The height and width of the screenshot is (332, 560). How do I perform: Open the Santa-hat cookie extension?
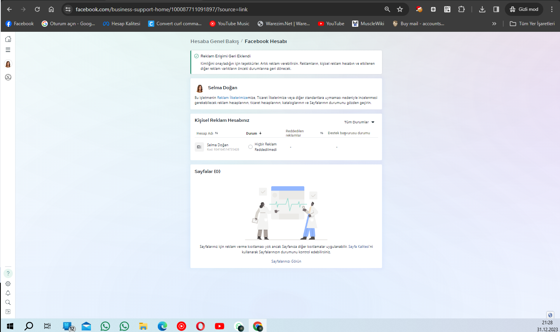click(x=419, y=9)
